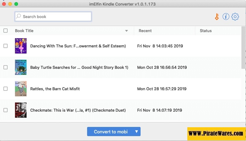The height and width of the screenshot is (141, 246).
Task: Expand the output format dropdown arrow
Action: (137, 132)
